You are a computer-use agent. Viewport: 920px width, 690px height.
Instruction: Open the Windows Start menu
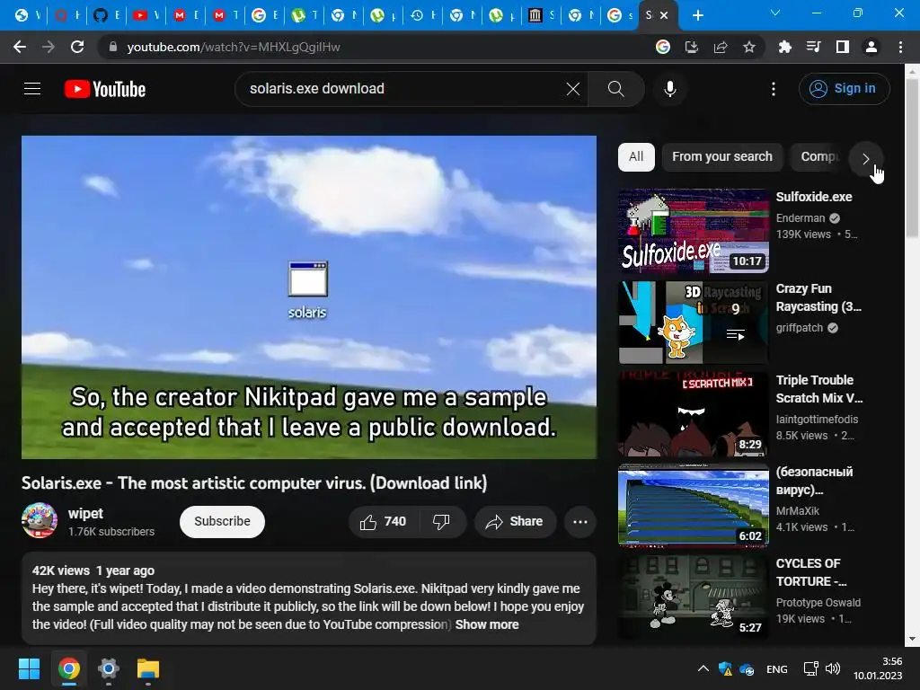coord(29,668)
